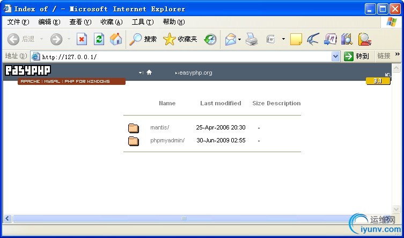Open the mantis/ directory link

point(160,127)
